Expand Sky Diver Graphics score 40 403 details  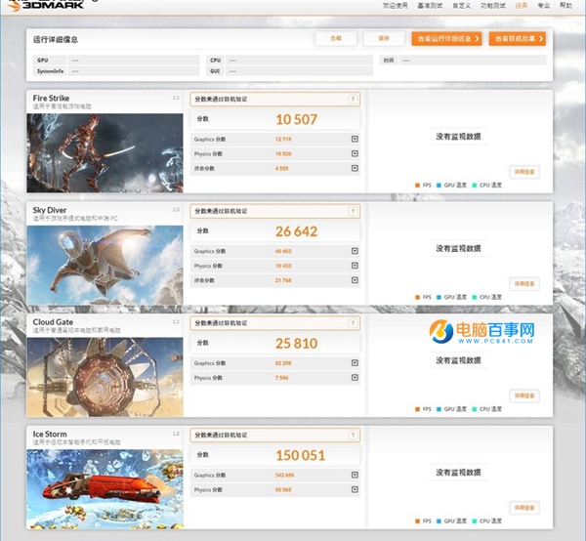pos(355,251)
